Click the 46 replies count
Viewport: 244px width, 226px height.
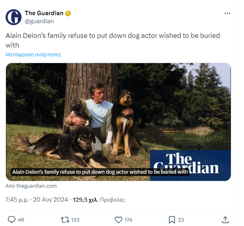(x=21, y=220)
